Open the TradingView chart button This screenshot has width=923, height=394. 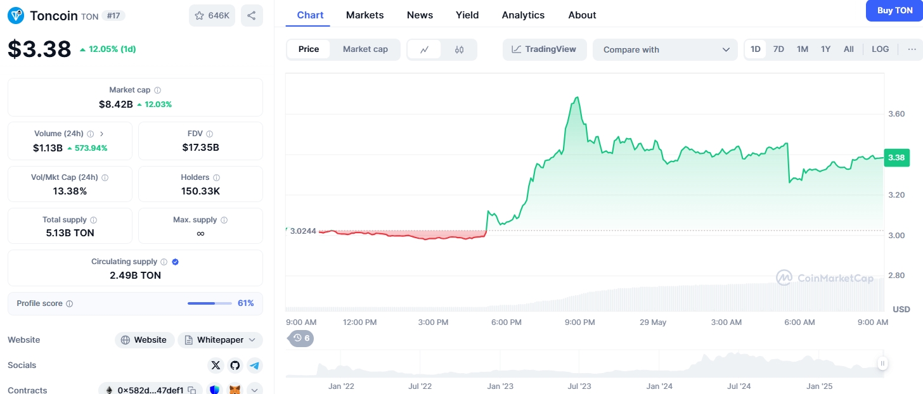tap(545, 49)
